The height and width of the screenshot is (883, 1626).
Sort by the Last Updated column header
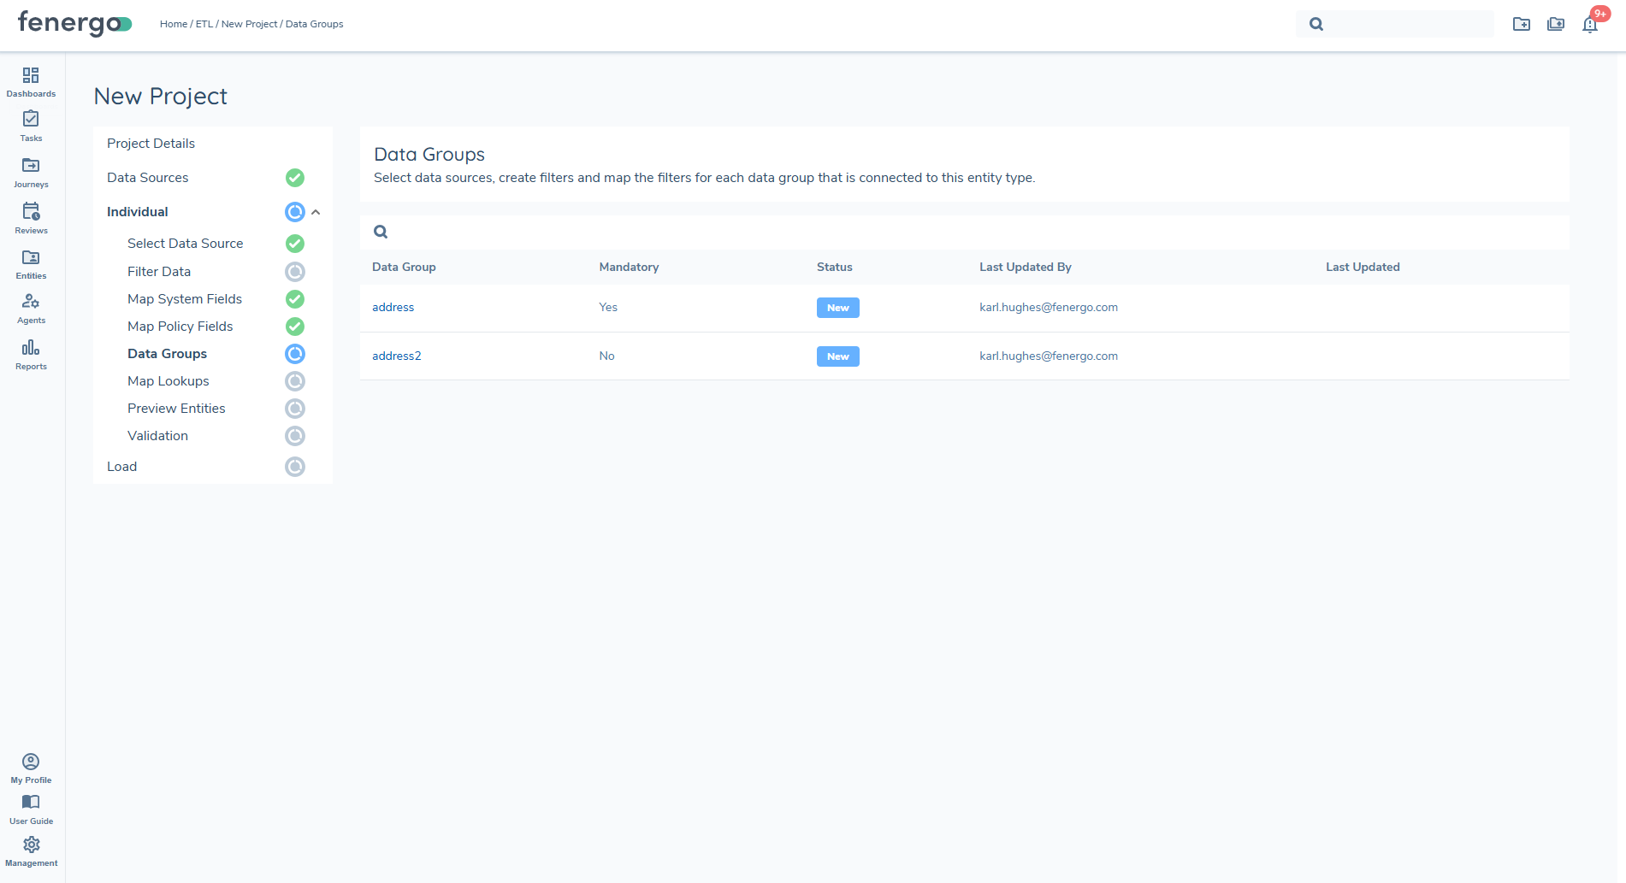point(1362,268)
